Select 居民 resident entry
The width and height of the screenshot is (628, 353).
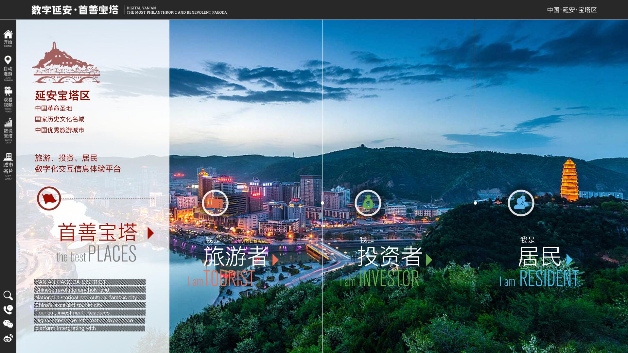tap(540, 256)
